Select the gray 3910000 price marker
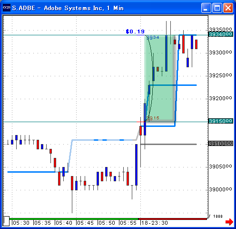Image resolution: width=236 pixels, height=229 pixels. (220, 144)
